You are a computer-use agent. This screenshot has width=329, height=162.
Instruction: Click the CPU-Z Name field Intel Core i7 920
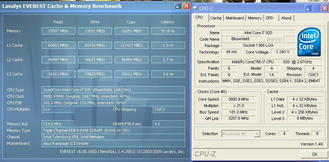(258, 33)
